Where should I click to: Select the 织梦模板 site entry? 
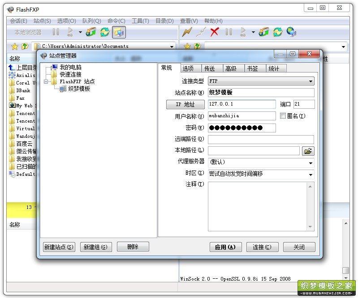click(x=79, y=89)
